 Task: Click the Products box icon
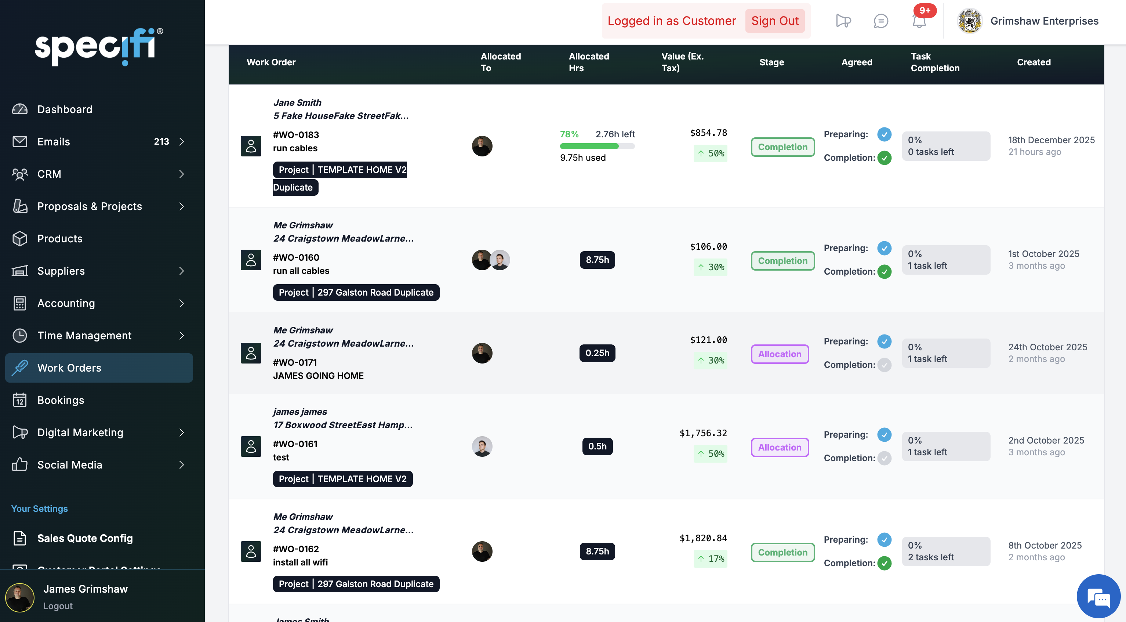(x=20, y=239)
